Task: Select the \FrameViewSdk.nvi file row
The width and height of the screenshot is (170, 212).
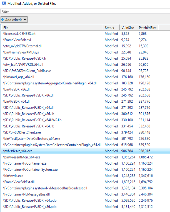Action: click(x=86, y=40)
